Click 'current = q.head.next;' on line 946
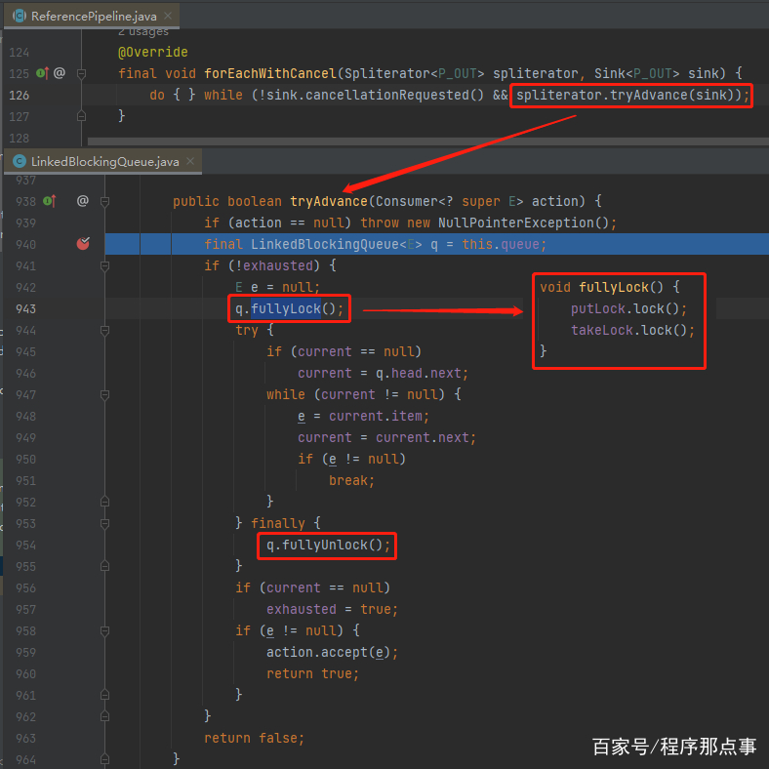769x769 pixels. [383, 373]
